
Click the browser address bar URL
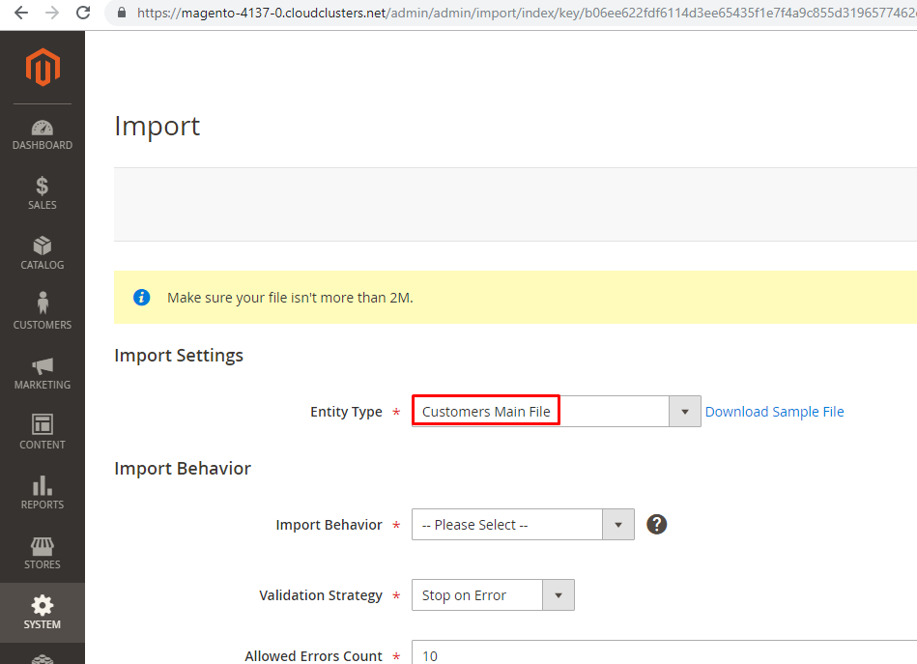(522, 14)
